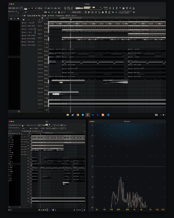This screenshot has width=174, height=218.
Task: Click the stop button in transport bar
Action: tap(32, 8)
